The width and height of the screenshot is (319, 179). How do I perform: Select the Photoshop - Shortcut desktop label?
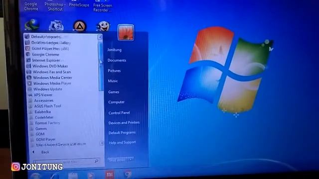pos(55,6)
